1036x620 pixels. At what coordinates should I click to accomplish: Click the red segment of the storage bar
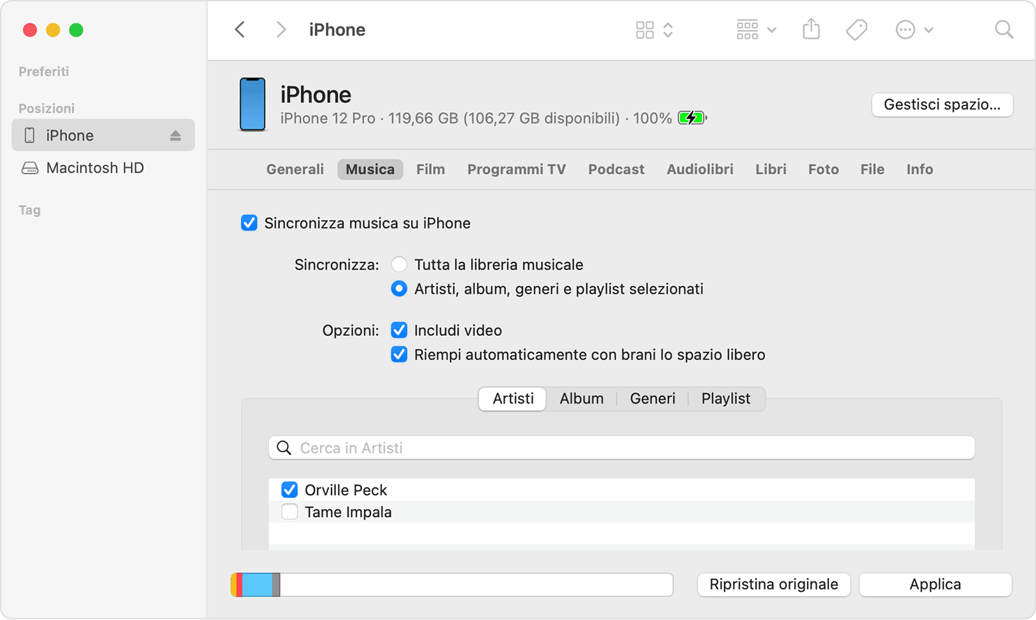click(x=239, y=585)
